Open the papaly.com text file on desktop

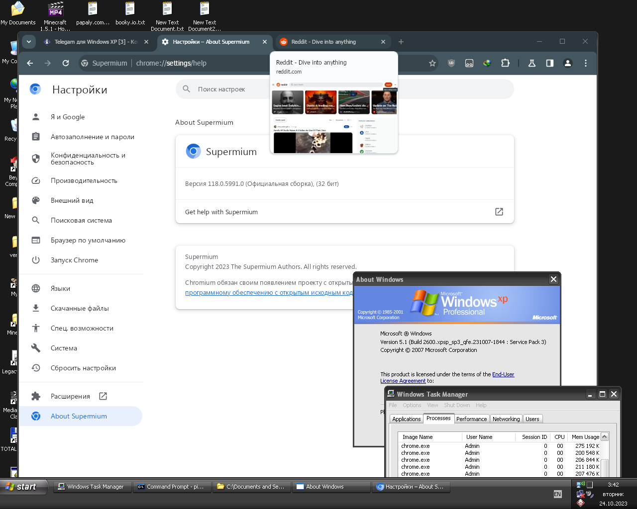click(x=93, y=13)
